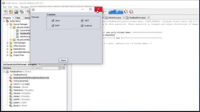Select the edu.poly.slide2 package
The height and width of the screenshot is (112, 200).
pyautogui.click(x=23, y=27)
